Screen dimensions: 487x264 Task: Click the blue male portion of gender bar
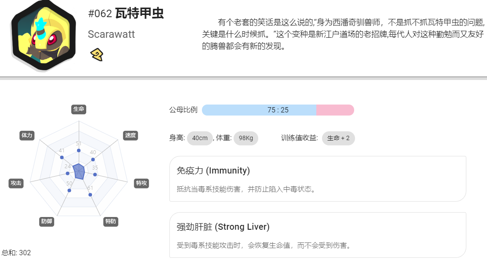pos(259,110)
